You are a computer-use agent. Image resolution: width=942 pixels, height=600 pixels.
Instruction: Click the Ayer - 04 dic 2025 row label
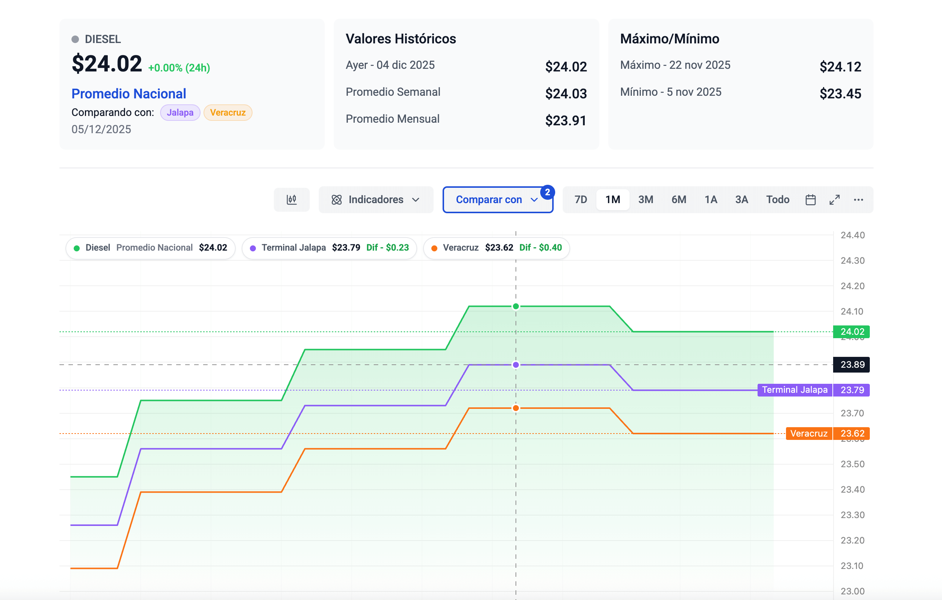tap(390, 65)
